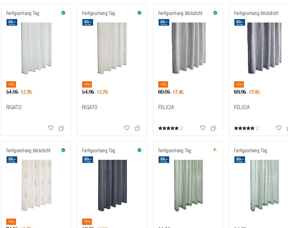Click the -75% badge on the light-blue RIGATO card
The height and width of the screenshot is (228, 288).
[x=11, y=84]
